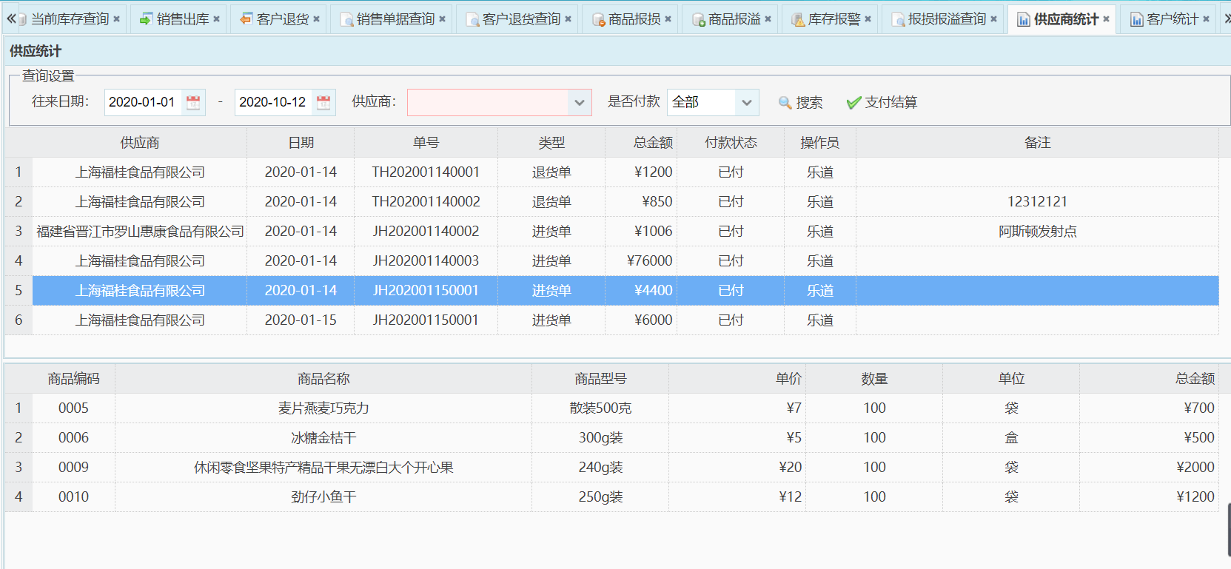Select the order number JH202001140002
The width and height of the screenshot is (1231, 569).
pyautogui.click(x=426, y=232)
